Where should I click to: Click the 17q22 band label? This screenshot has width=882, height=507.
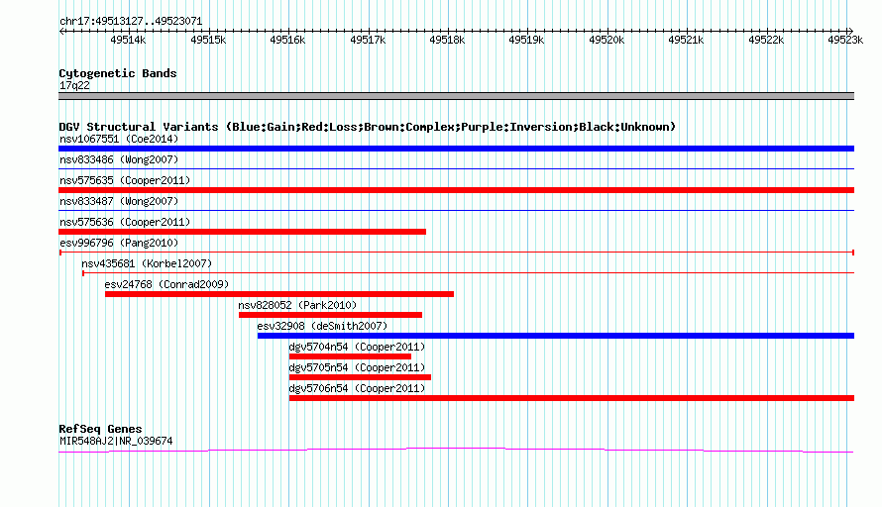click(74, 85)
